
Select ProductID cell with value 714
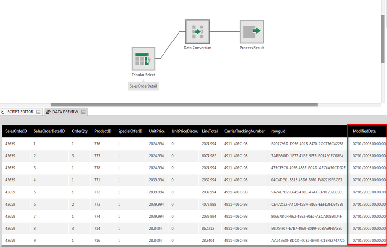point(98,228)
